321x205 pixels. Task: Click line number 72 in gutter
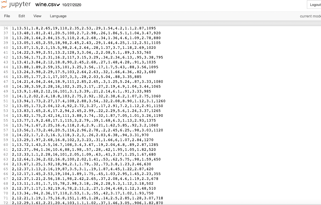pos(6,203)
